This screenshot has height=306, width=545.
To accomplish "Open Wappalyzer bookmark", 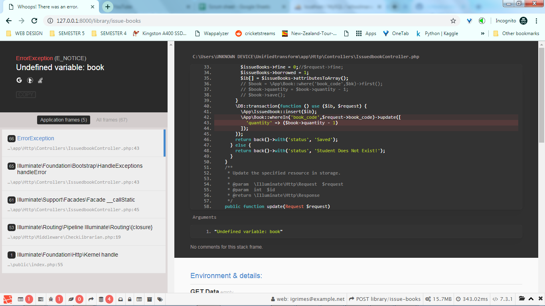I will pyautogui.click(x=211, y=33).
